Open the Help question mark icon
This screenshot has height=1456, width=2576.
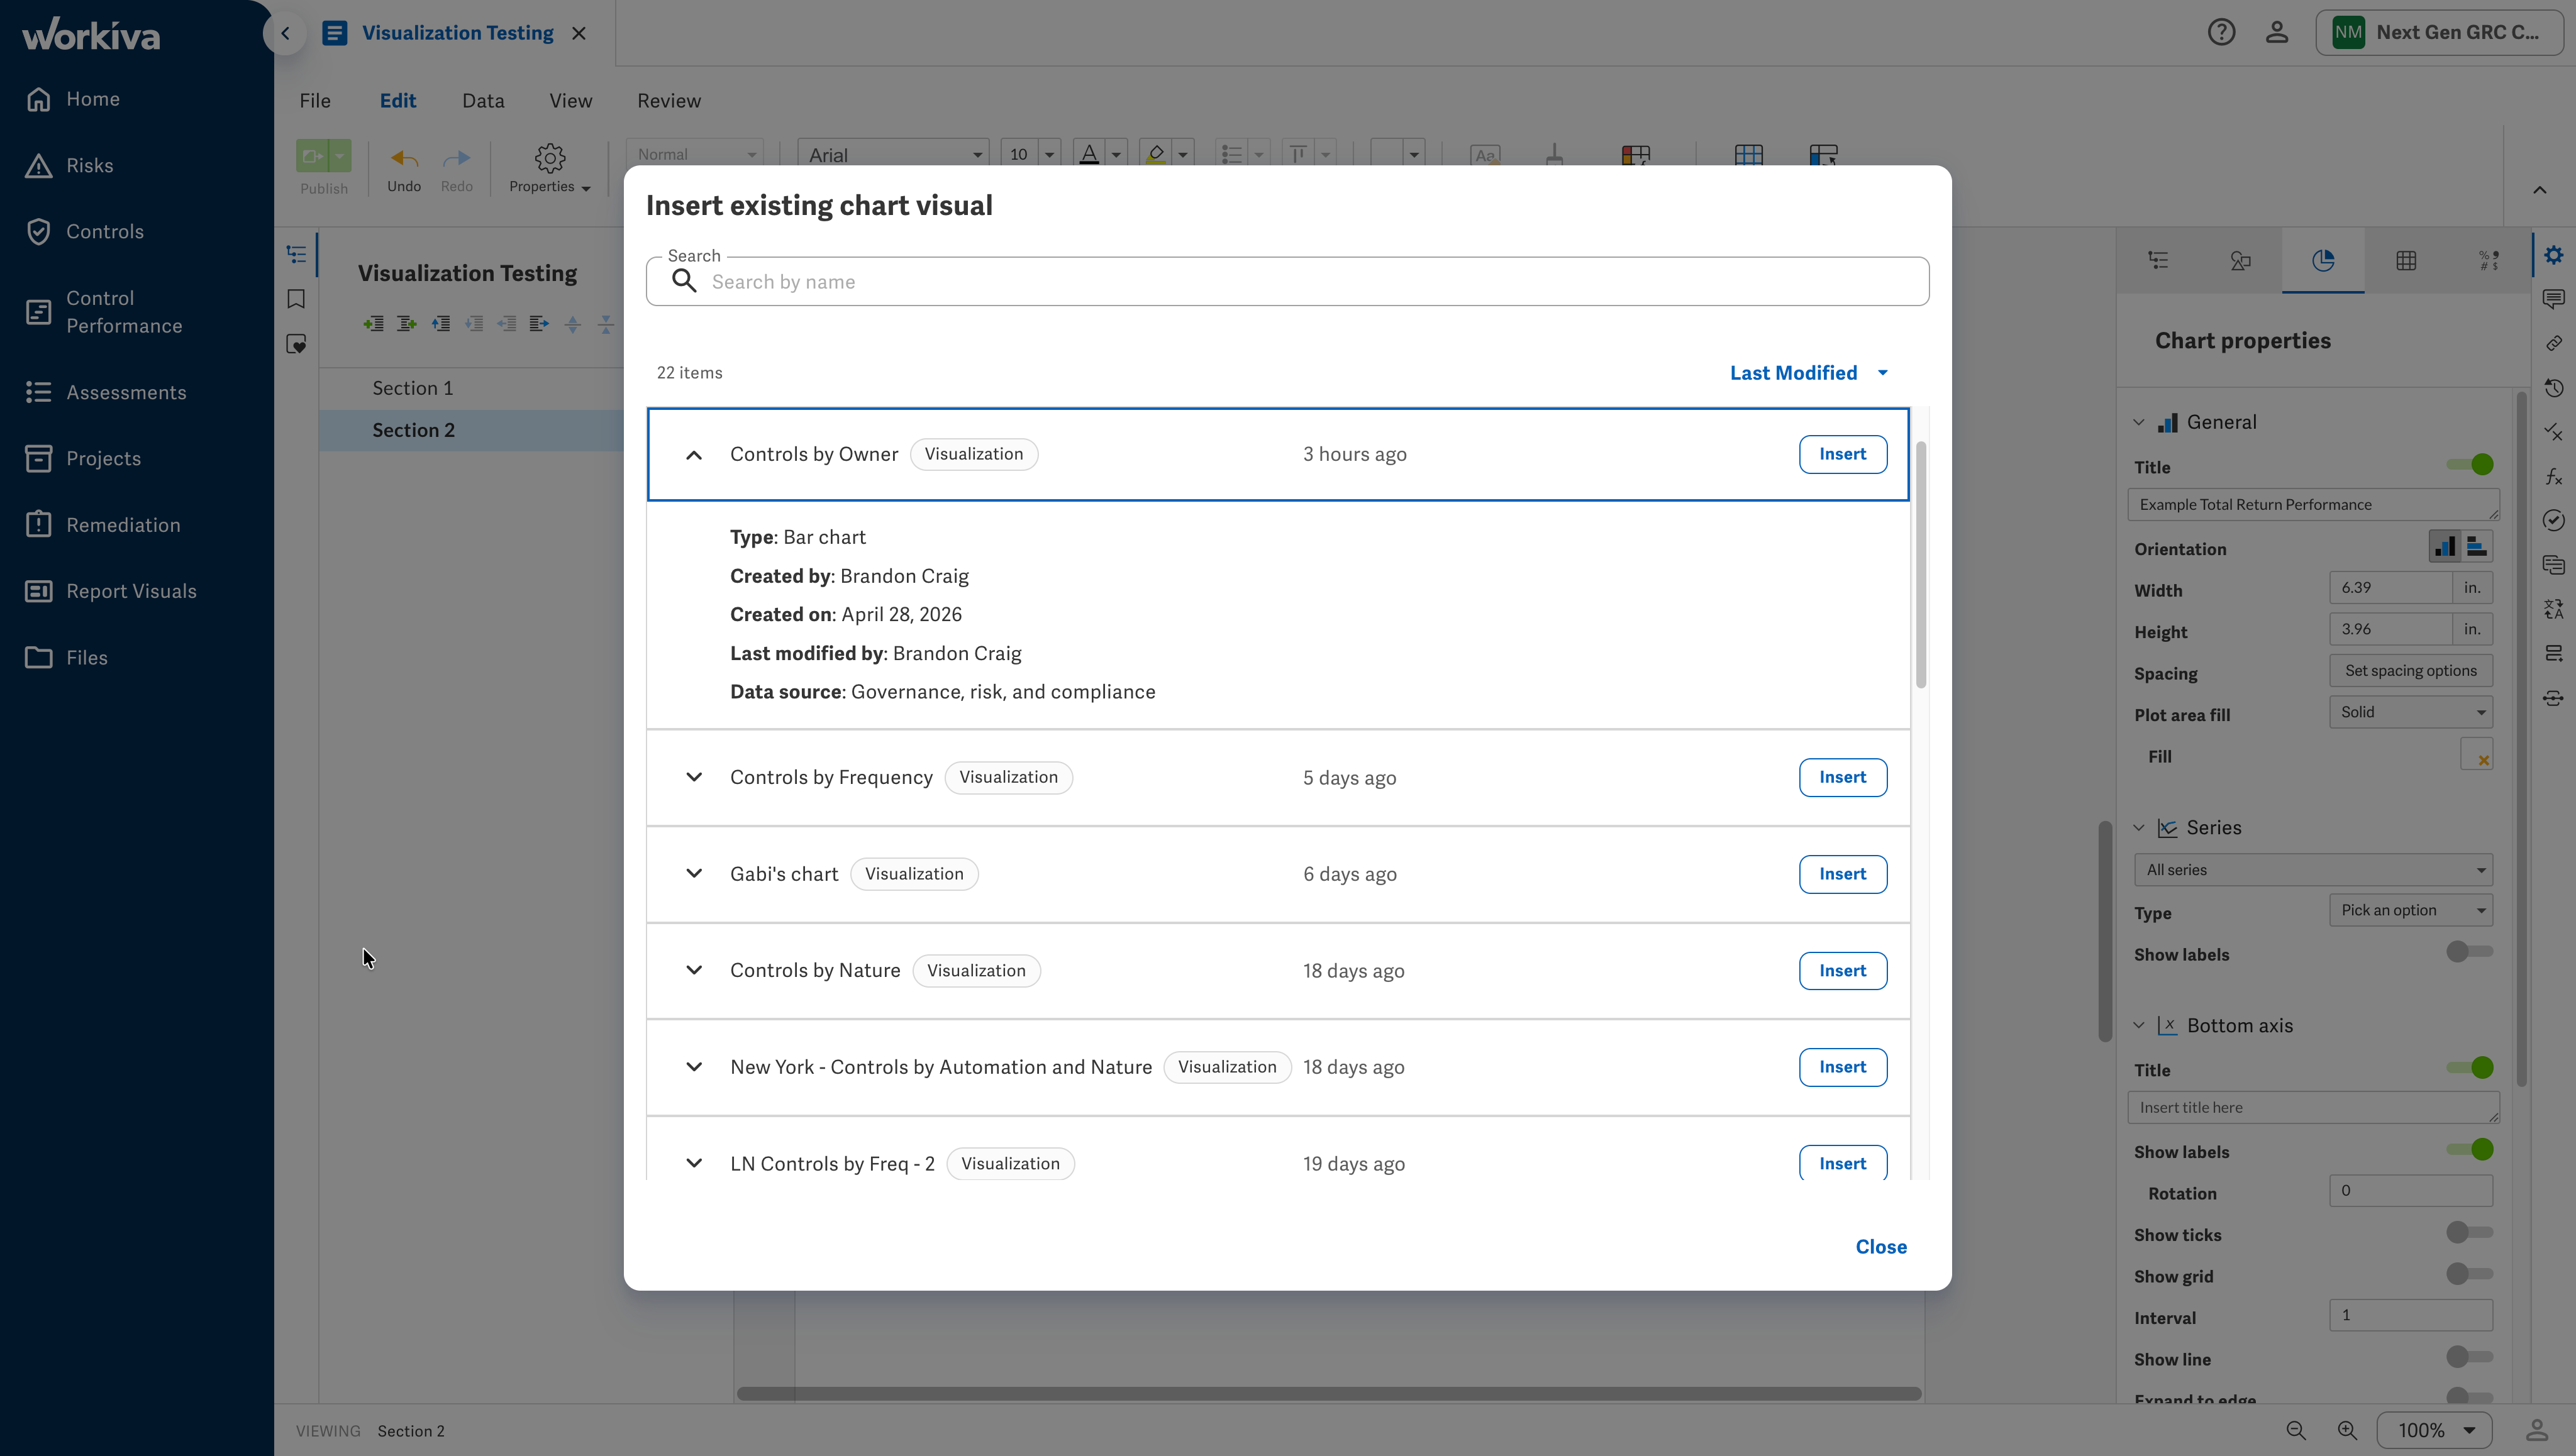[x=2221, y=32]
